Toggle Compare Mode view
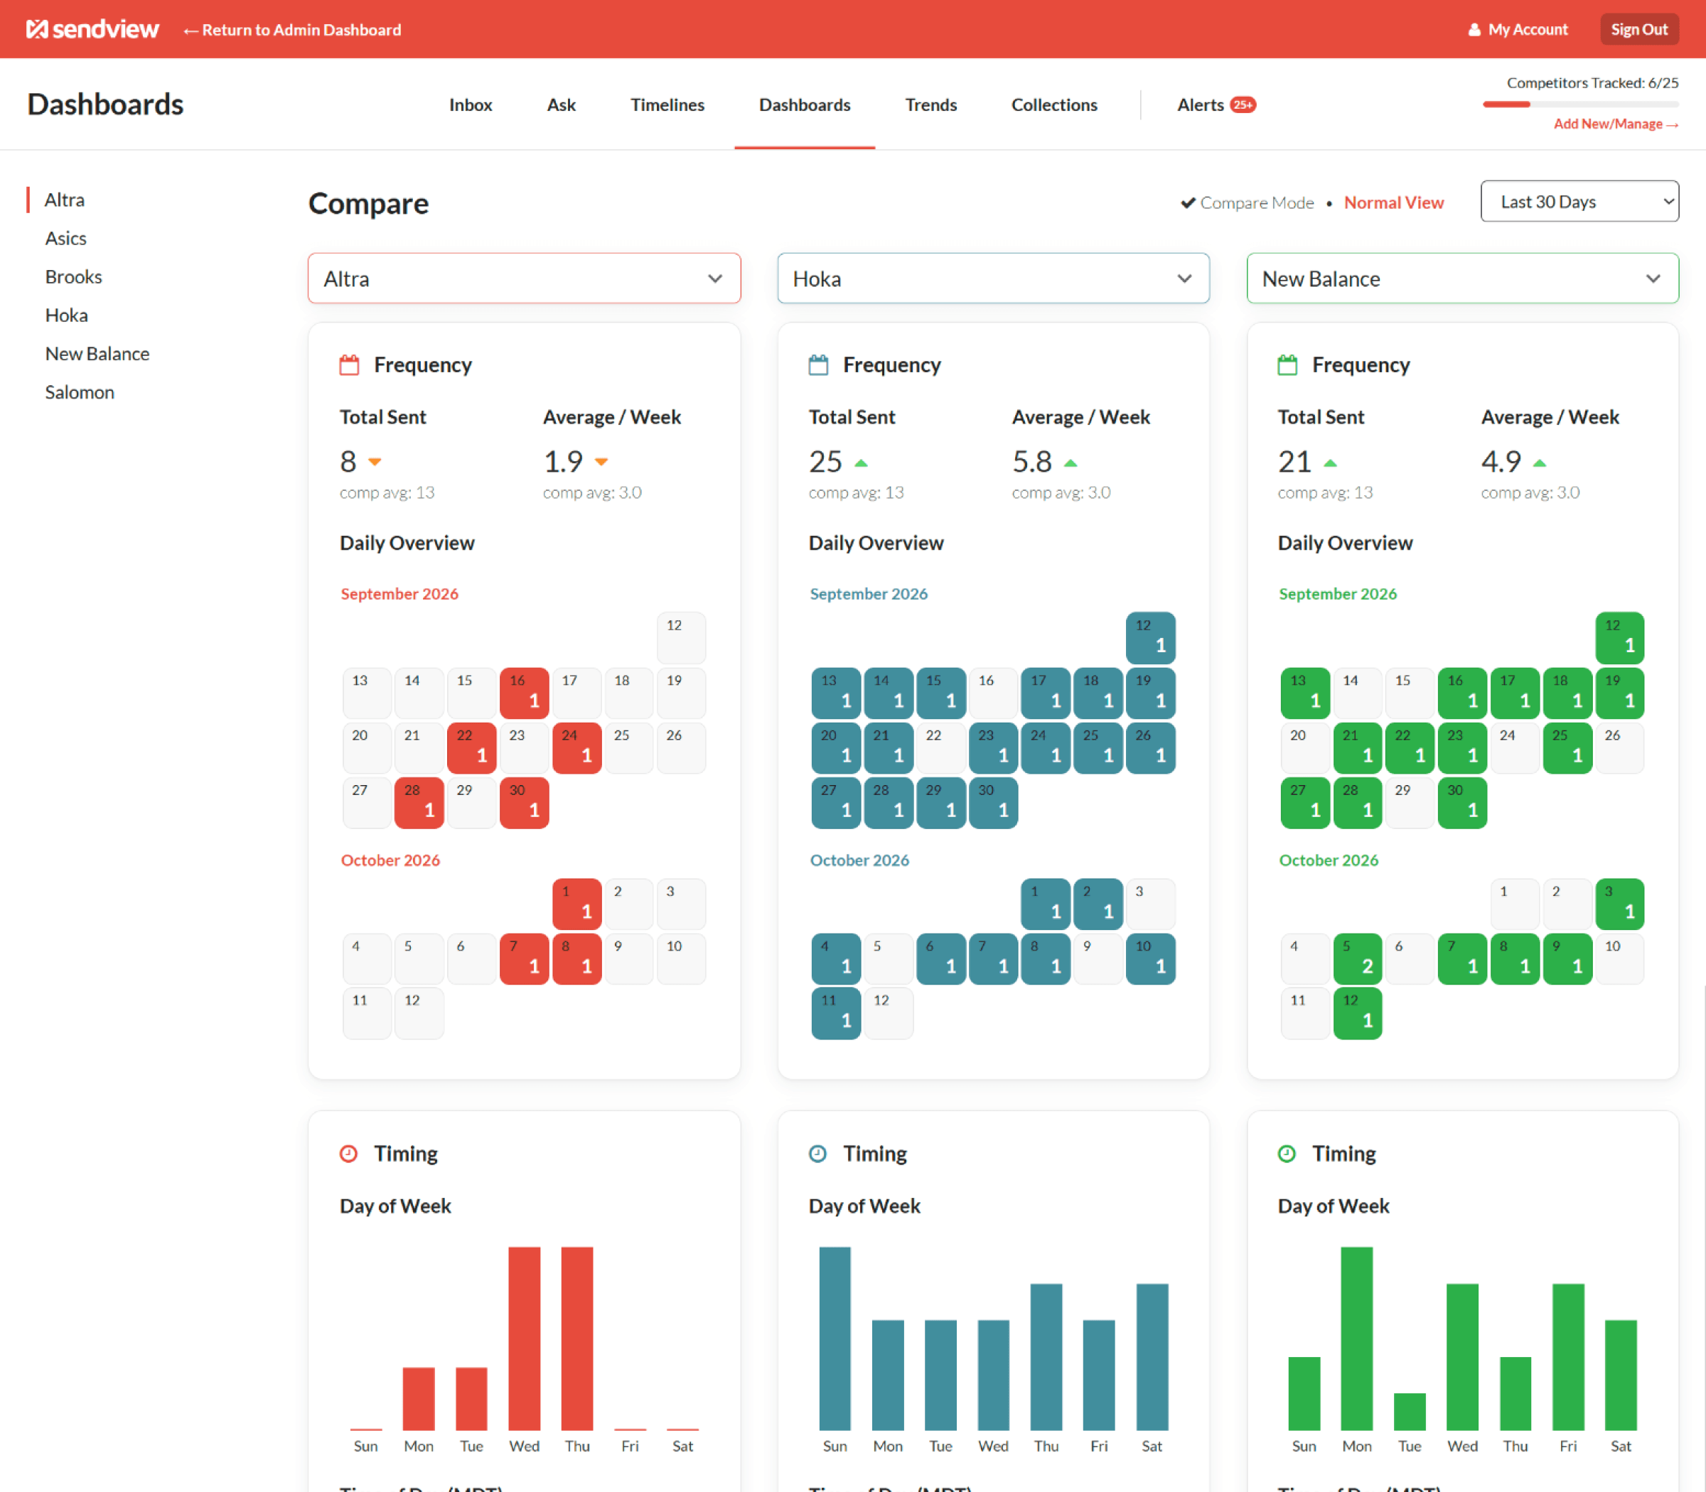This screenshot has width=1706, height=1492. (x=1247, y=202)
